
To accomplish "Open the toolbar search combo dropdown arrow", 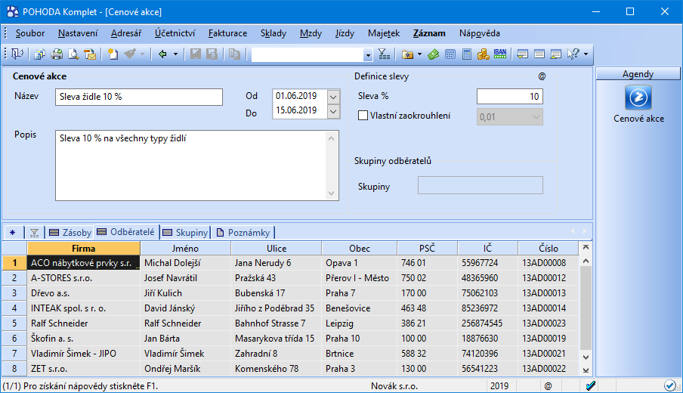I will click(368, 55).
